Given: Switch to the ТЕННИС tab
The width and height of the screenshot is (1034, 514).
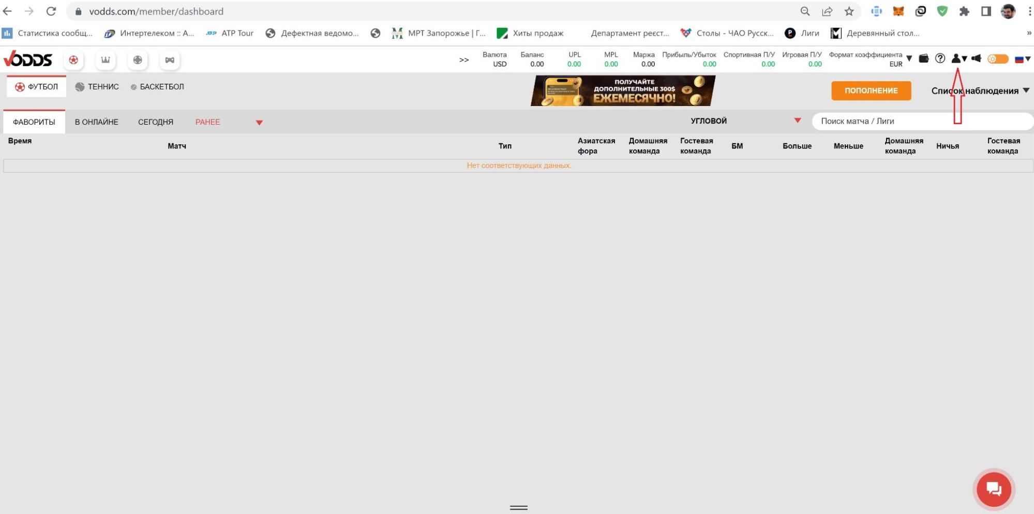Looking at the screenshot, I should [97, 87].
